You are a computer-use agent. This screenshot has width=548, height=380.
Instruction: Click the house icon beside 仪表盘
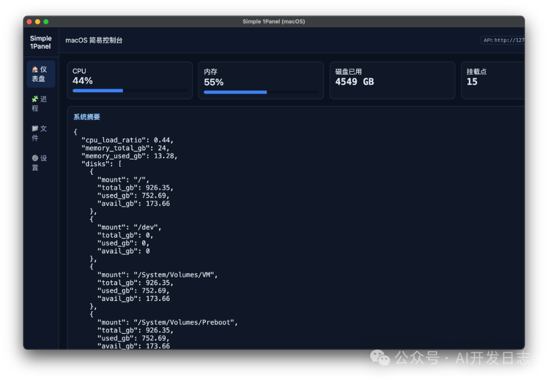tap(35, 69)
